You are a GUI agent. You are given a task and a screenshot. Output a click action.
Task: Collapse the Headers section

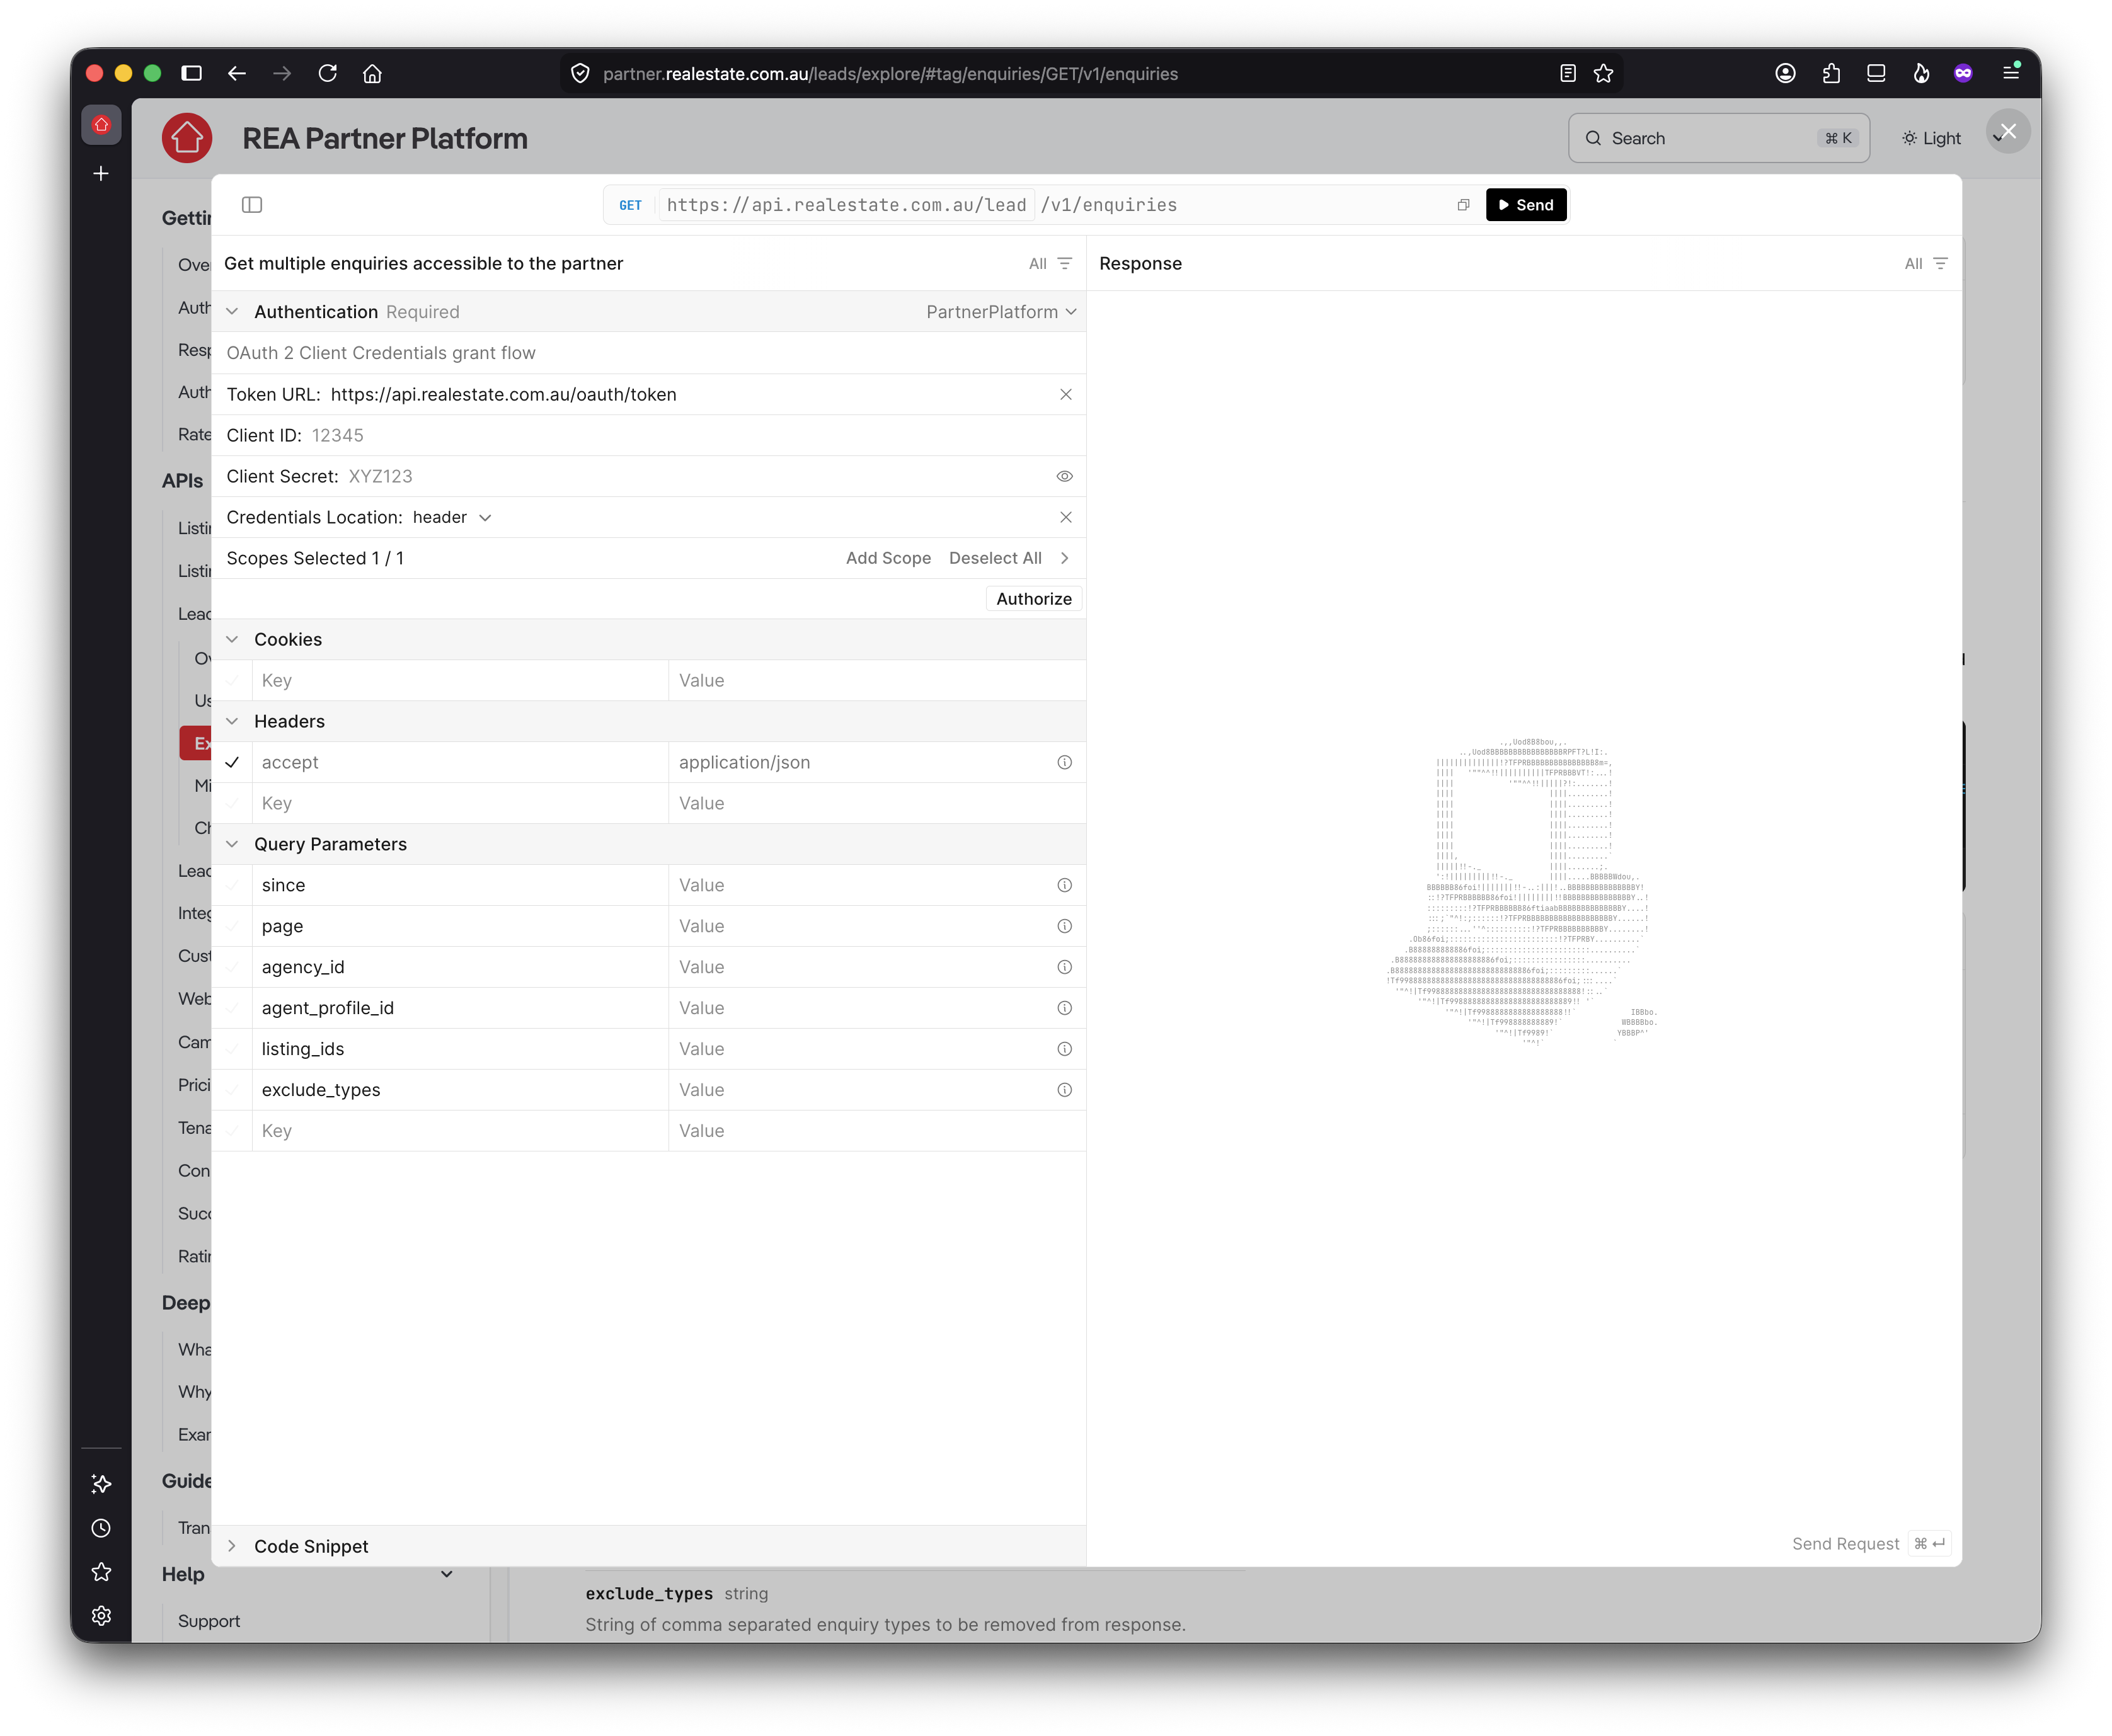(232, 722)
